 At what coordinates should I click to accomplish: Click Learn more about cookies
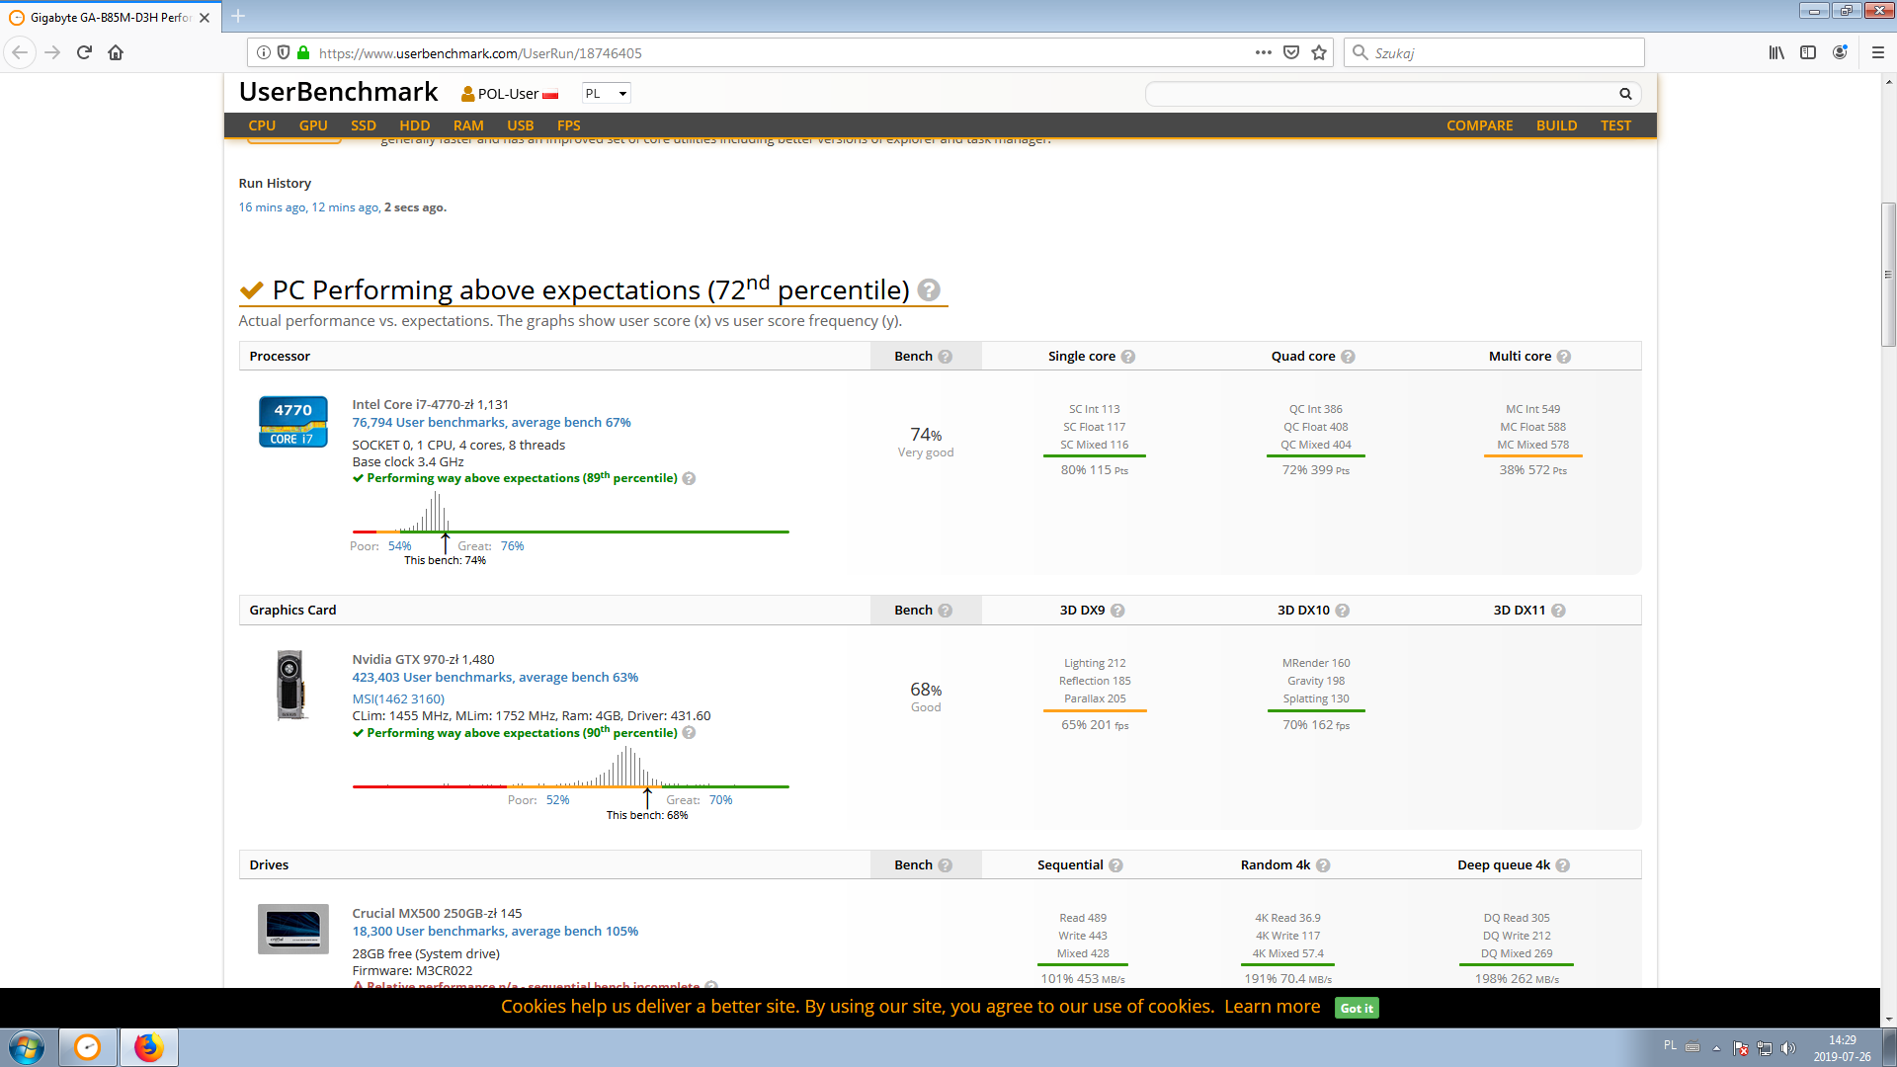[x=1272, y=1007]
